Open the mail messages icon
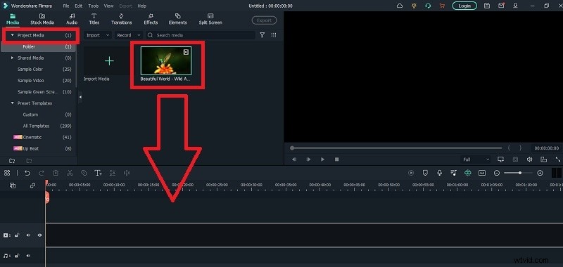563x267 pixels. click(x=501, y=6)
